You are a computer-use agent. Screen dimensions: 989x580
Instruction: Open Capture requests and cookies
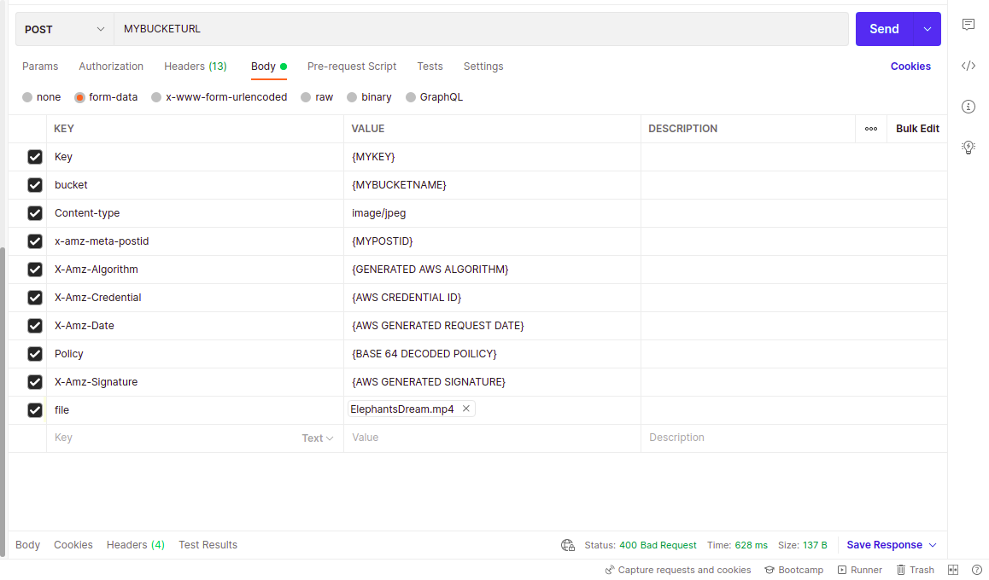[678, 570]
